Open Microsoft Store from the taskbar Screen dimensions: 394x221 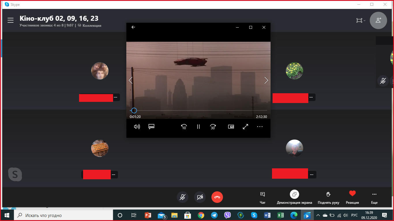tap(188, 215)
